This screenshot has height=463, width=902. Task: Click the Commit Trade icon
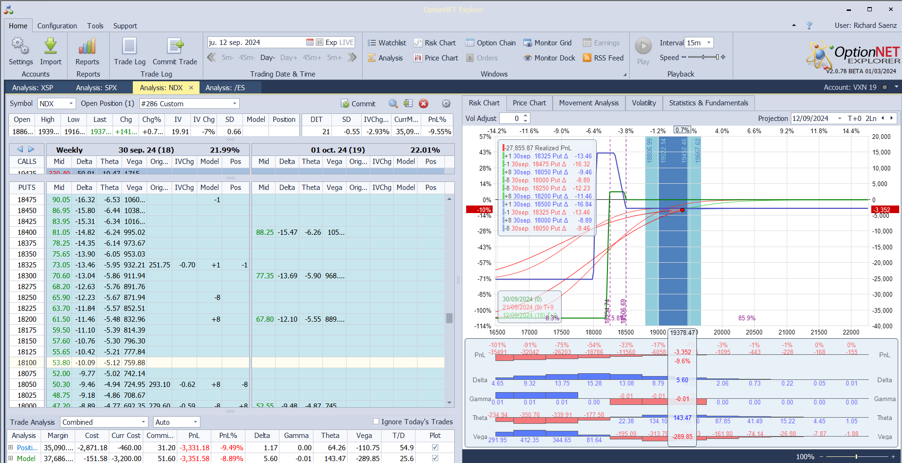coord(175,46)
